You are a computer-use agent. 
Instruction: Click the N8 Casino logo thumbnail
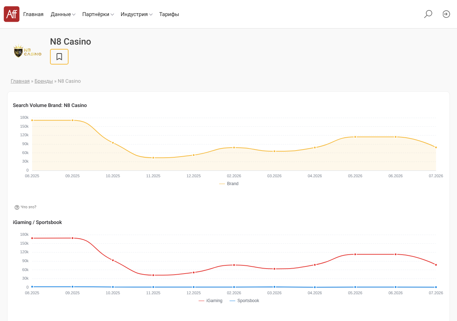27,51
